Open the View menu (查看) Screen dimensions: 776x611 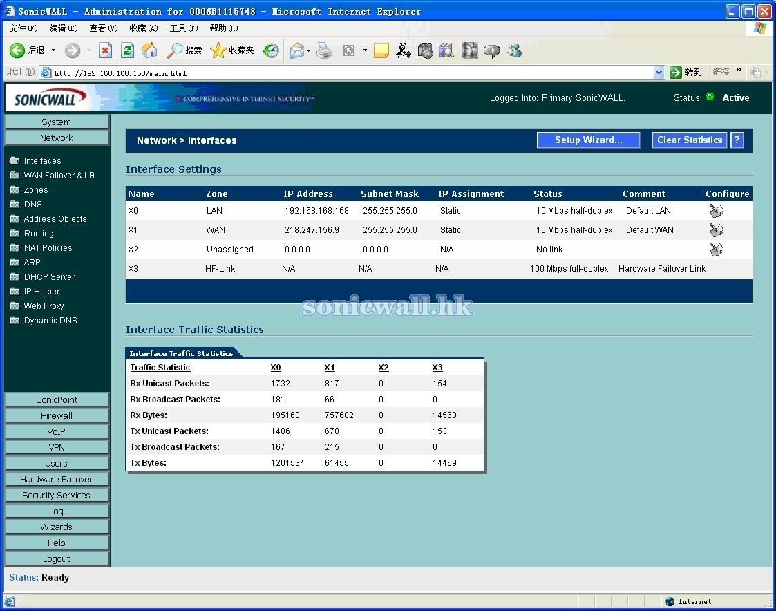(104, 28)
